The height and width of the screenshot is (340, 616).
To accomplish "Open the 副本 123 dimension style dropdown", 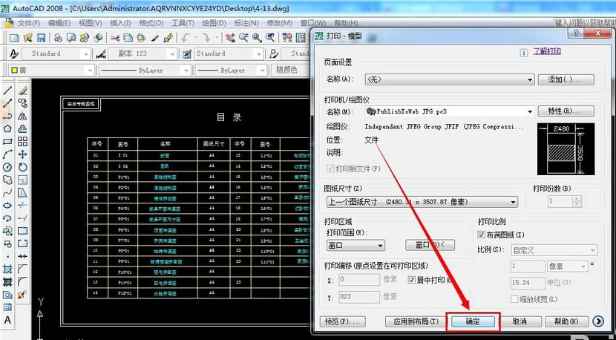I will (142, 53).
